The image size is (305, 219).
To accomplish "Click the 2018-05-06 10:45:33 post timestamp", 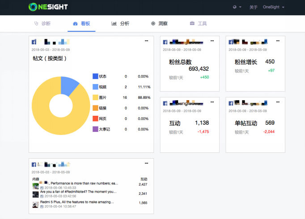I will (60, 188).
